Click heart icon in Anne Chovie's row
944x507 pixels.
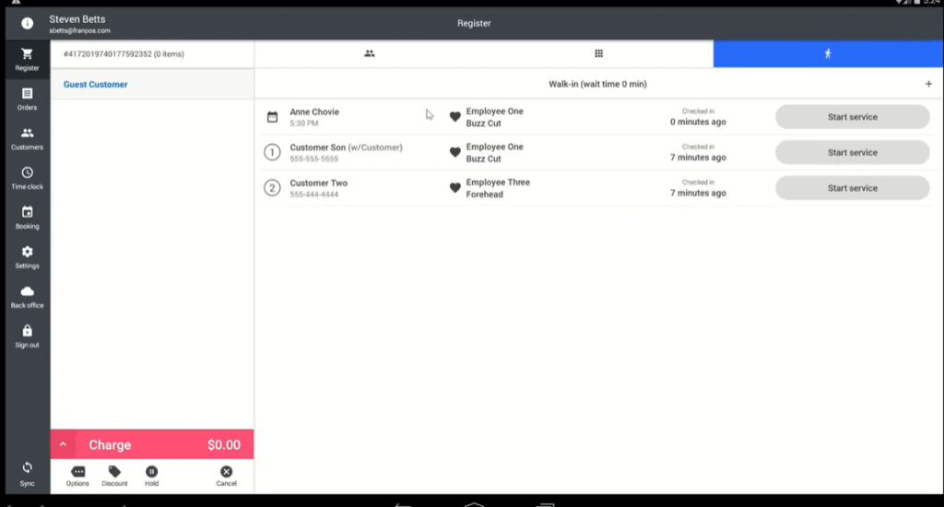coord(455,117)
